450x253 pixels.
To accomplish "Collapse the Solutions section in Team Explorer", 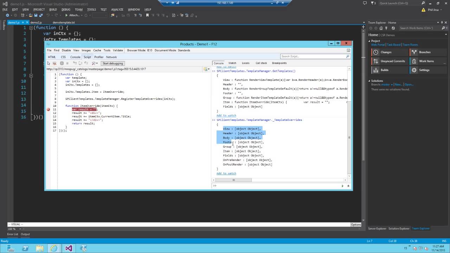I will coord(369,81).
